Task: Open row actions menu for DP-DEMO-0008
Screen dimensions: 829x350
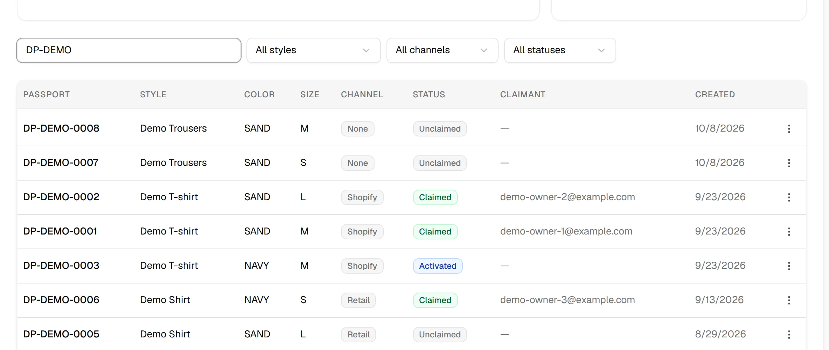Action: click(x=789, y=128)
